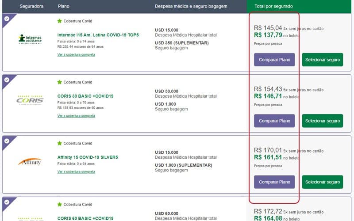Click the checkmark badge on CORIS 30 card
This screenshot has height=221, width=354.
click(x=7, y=80)
